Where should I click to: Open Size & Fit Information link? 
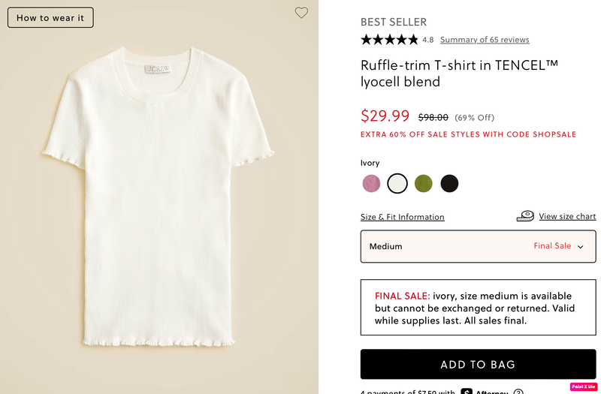(x=402, y=217)
